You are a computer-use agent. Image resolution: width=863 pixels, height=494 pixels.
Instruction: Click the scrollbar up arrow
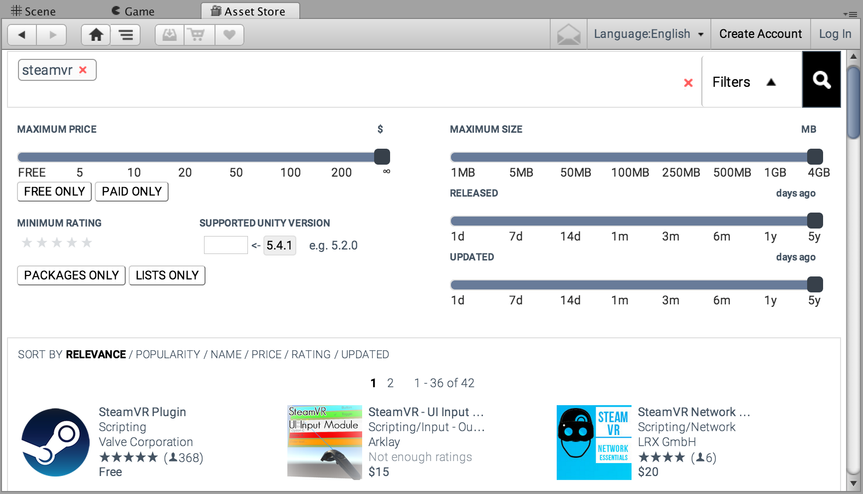[854, 56]
